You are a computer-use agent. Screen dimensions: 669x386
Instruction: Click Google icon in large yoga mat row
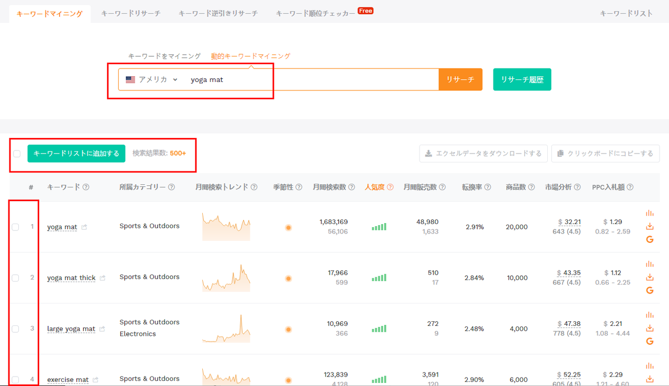click(650, 341)
